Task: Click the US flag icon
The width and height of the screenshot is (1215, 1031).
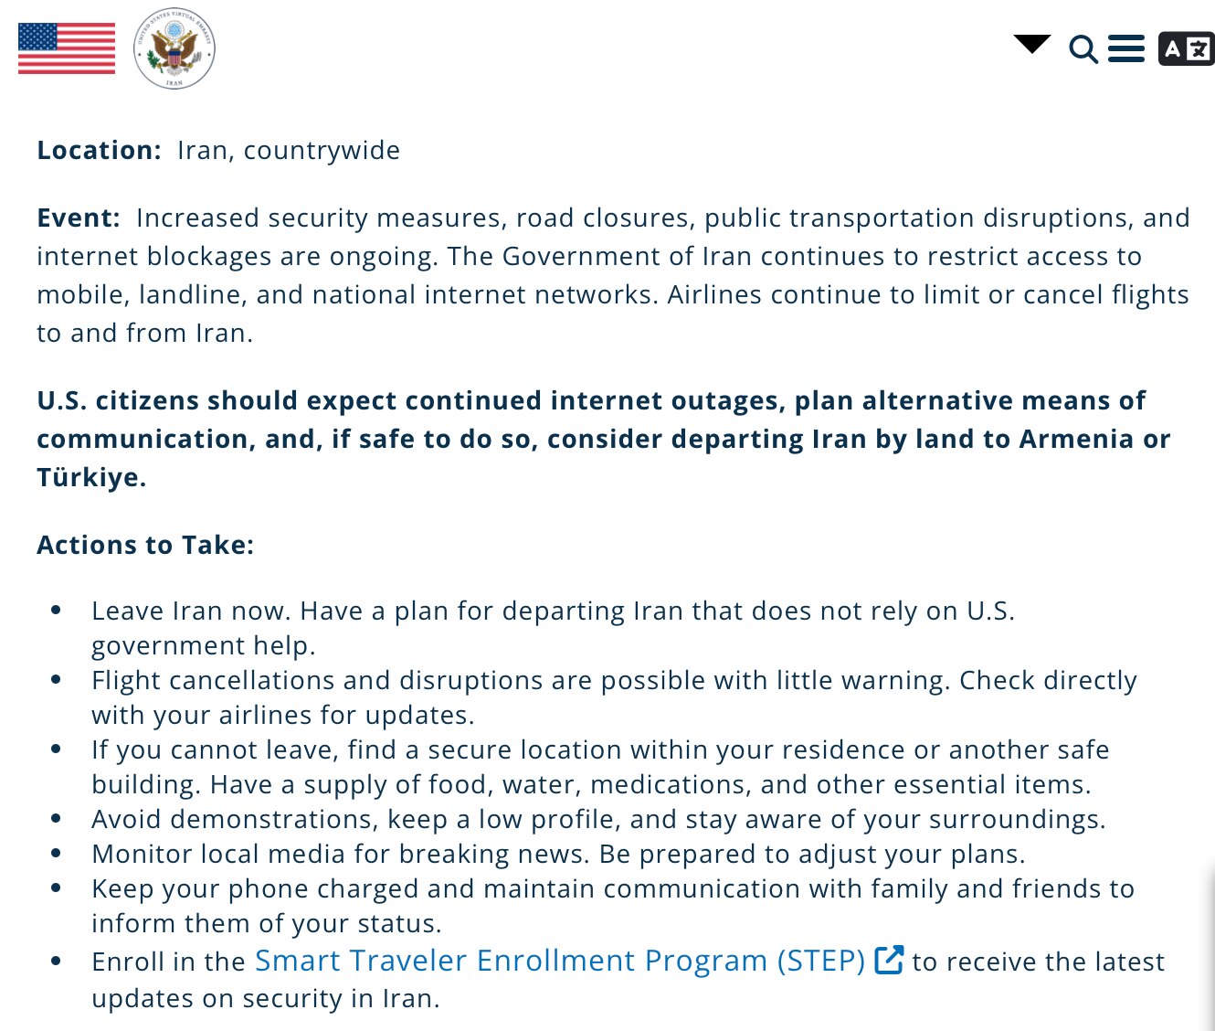Action: (65, 49)
